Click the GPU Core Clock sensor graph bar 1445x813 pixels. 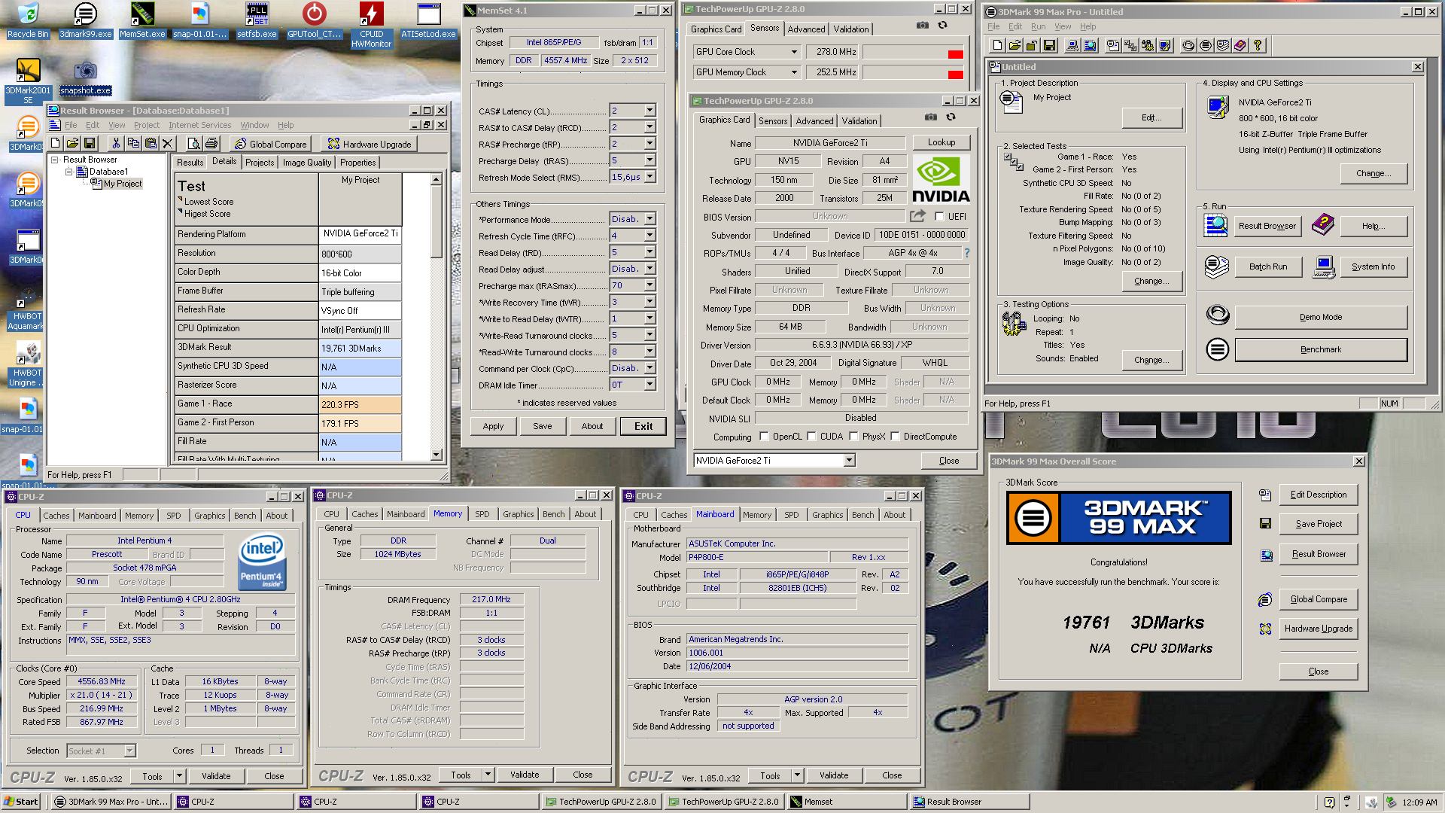click(x=914, y=52)
